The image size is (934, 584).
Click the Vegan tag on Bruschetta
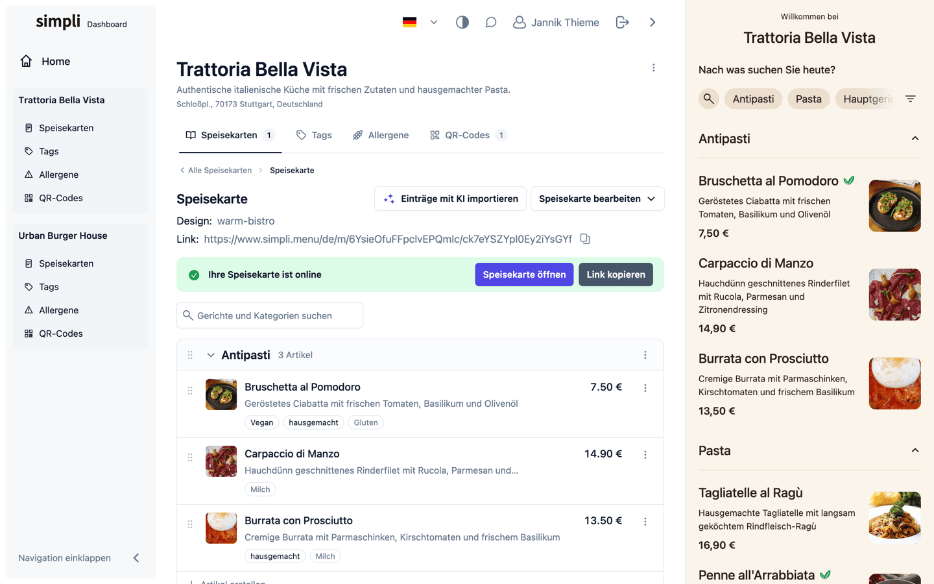pos(261,422)
